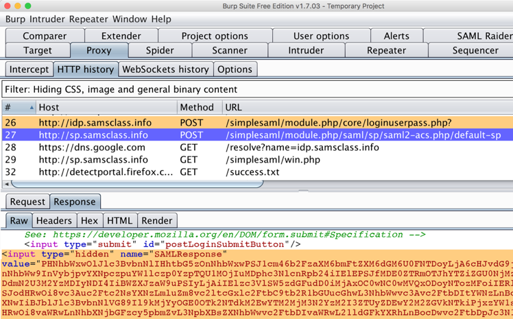Image resolution: width=513 pixels, height=319 pixels.
Task: Open the Render view tab
Action: pyautogui.click(x=157, y=220)
